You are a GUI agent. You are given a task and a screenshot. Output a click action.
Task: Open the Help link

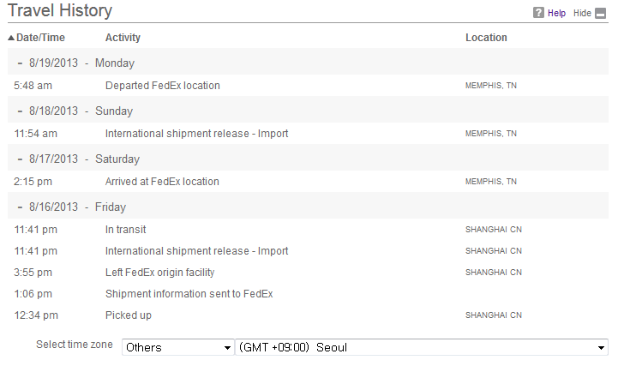pos(556,13)
